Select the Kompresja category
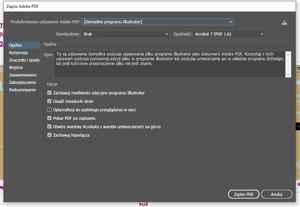This screenshot has height=207, width=300. [x=24, y=52]
